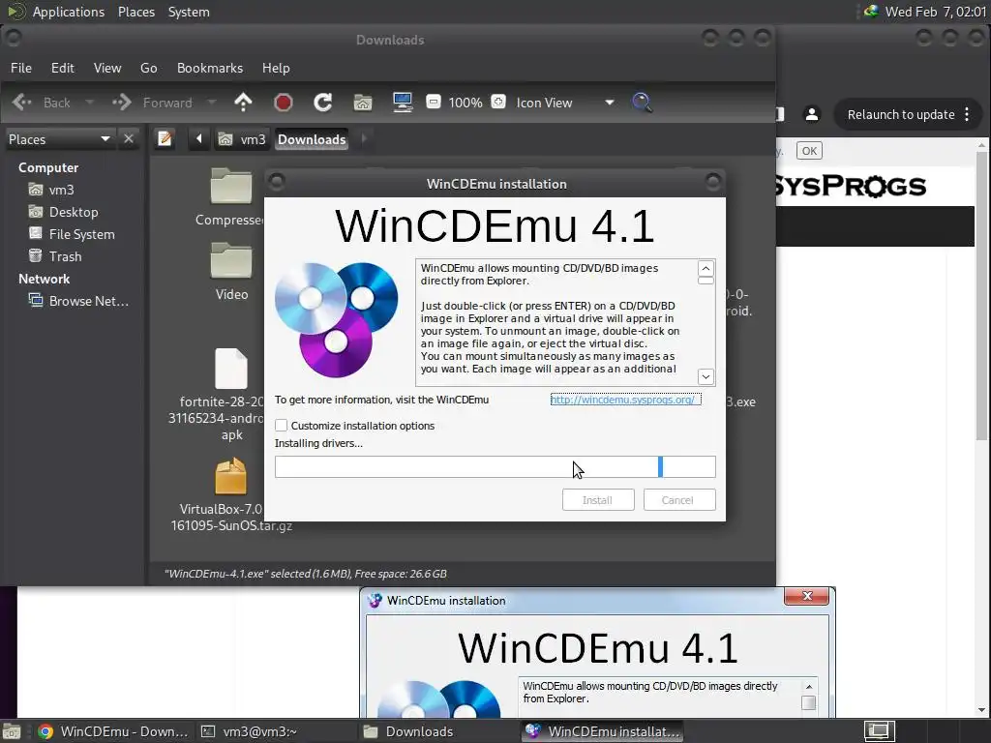This screenshot has width=991, height=743.
Task: Click the OK button on the web page
Action: pyautogui.click(x=809, y=151)
